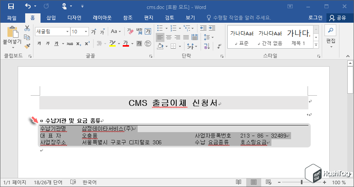Switch to the 보기 tab
Image resolution: width=354 pixels, height=187 pixels.
[190, 18]
